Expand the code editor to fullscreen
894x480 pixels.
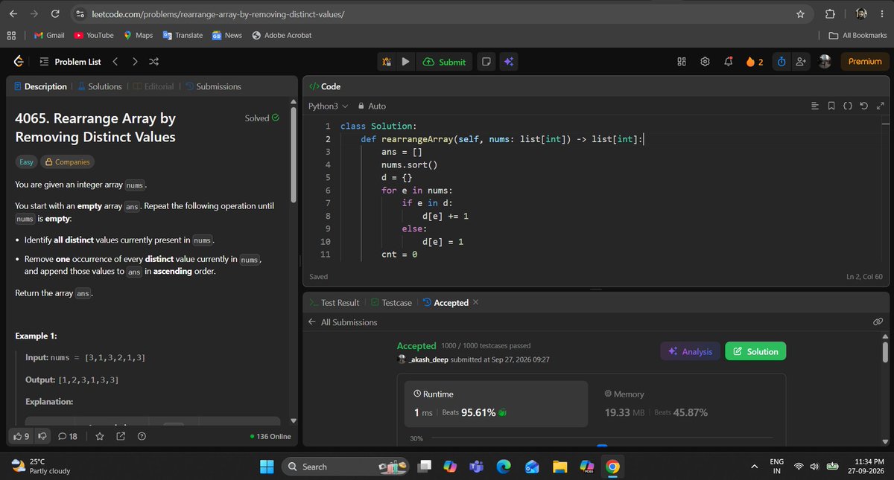880,106
